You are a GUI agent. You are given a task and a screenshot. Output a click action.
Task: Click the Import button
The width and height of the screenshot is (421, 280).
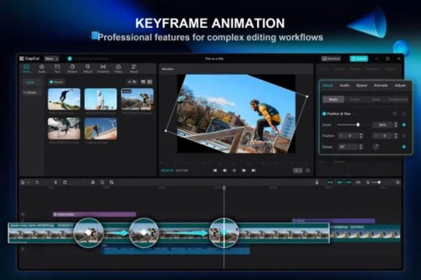coord(57,81)
